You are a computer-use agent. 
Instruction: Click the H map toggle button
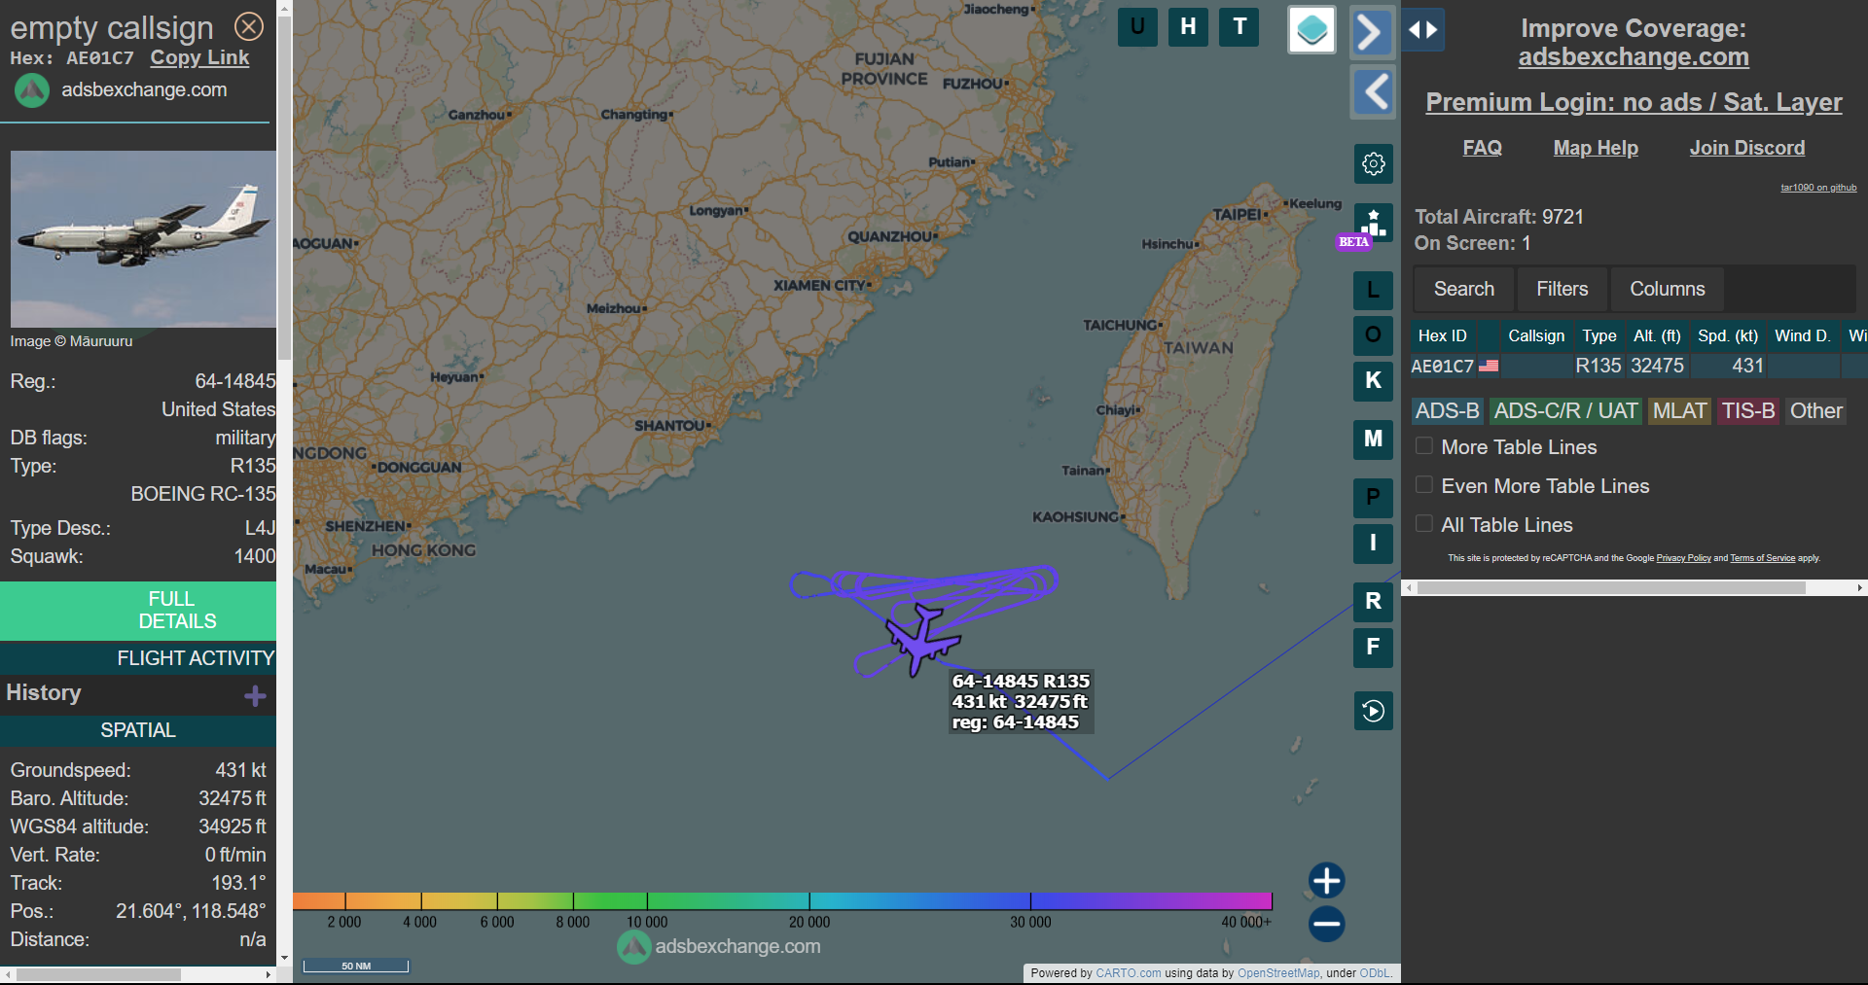pyautogui.click(x=1188, y=27)
